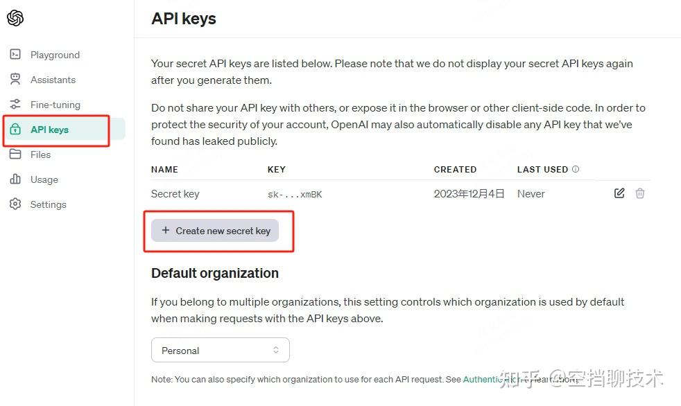The image size is (681, 406).
Task: Open the Usage page label
Action: [x=44, y=179]
